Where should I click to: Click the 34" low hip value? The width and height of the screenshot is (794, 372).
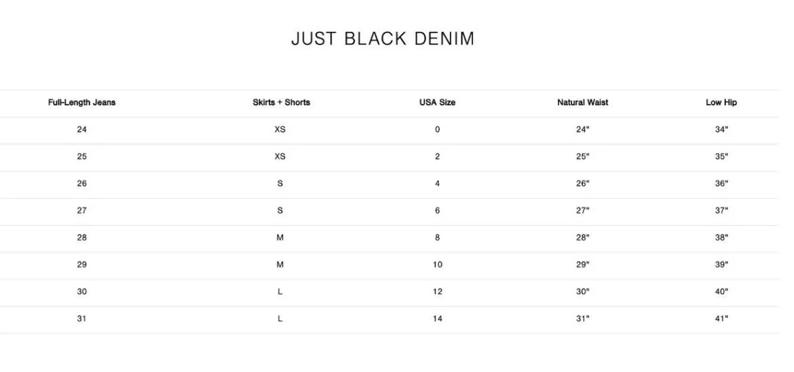(x=721, y=129)
